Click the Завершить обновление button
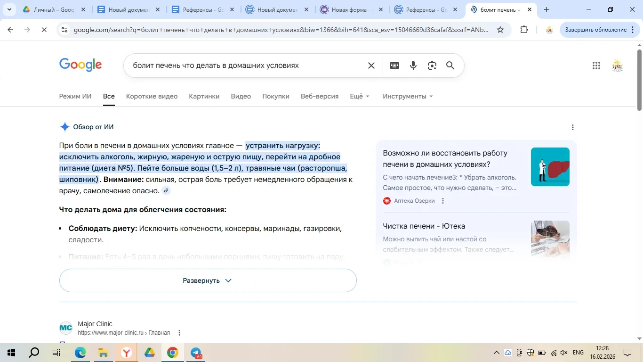Image resolution: width=643 pixels, height=362 pixels. (595, 30)
